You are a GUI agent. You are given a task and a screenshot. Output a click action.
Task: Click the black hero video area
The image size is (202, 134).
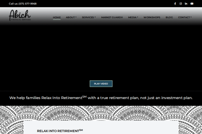pyautogui.click(x=101, y=52)
